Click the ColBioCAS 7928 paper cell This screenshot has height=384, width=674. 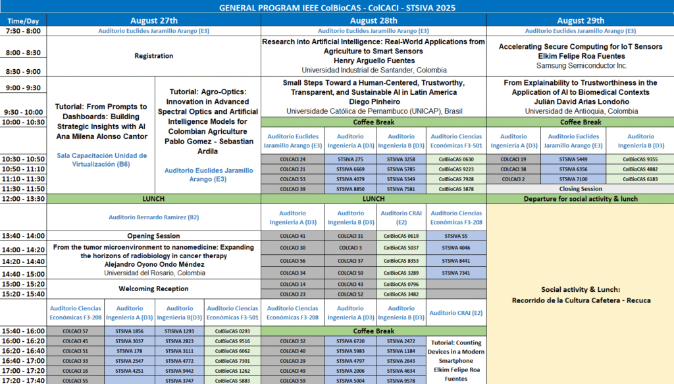pyautogui.click(x=456, y=179)
